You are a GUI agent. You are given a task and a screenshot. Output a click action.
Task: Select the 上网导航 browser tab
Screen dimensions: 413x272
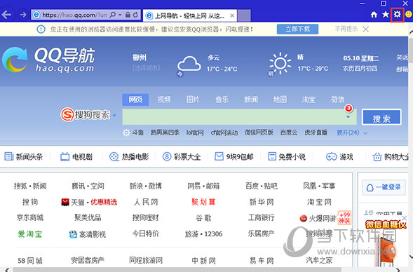(189, 16)
